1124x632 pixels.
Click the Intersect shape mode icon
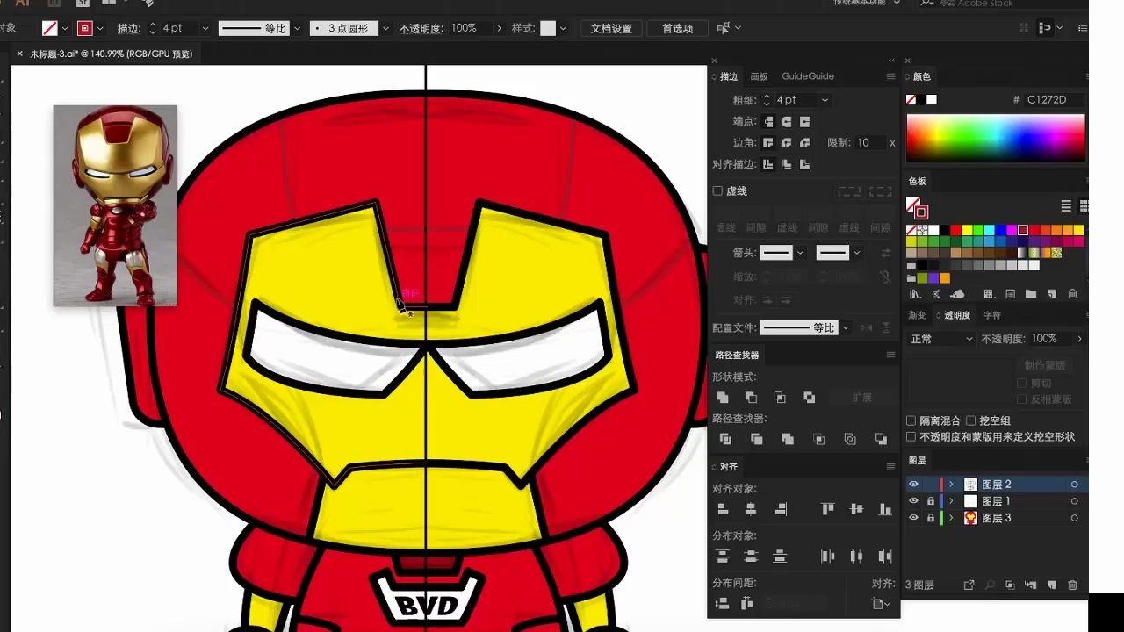tap(780, 398)
